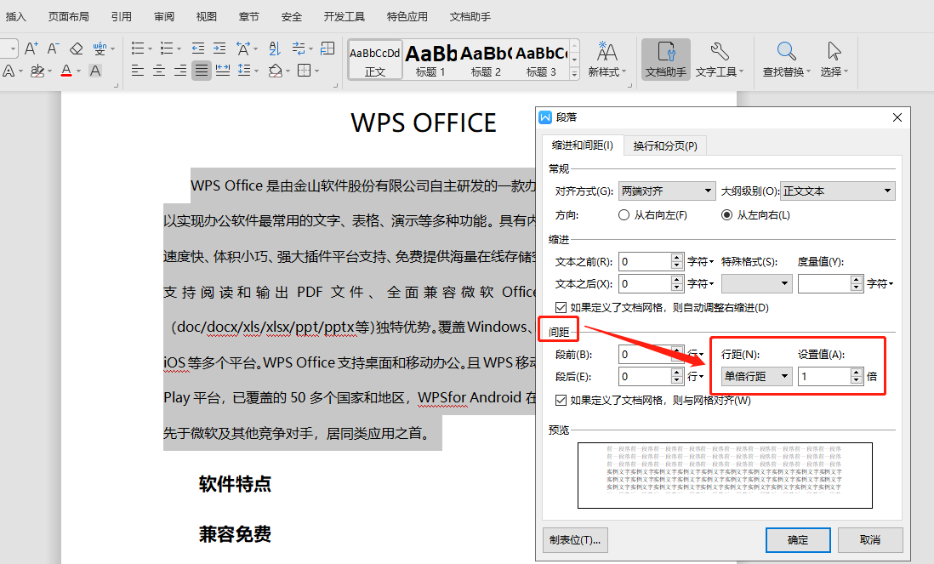Switch to 换行和分页(P) dialog tab

click(x=665, y=146)
